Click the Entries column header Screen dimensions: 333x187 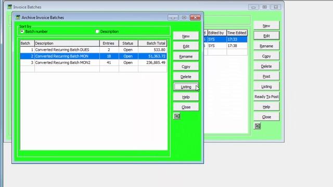109,43
